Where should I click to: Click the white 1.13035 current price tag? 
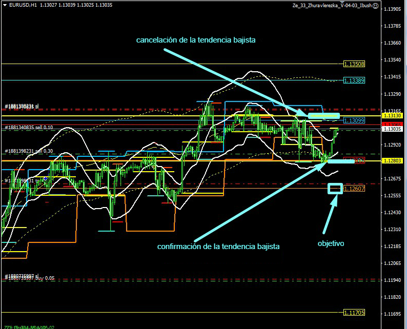(x=394, y=129)
